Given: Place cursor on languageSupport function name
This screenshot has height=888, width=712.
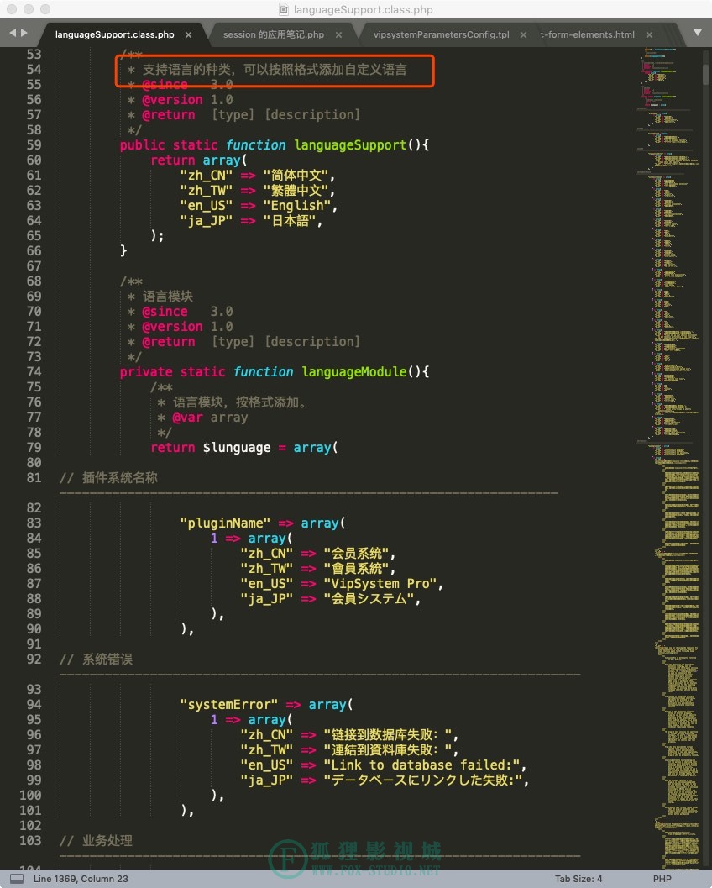Looking at the screenshot, I should point(350,145).
